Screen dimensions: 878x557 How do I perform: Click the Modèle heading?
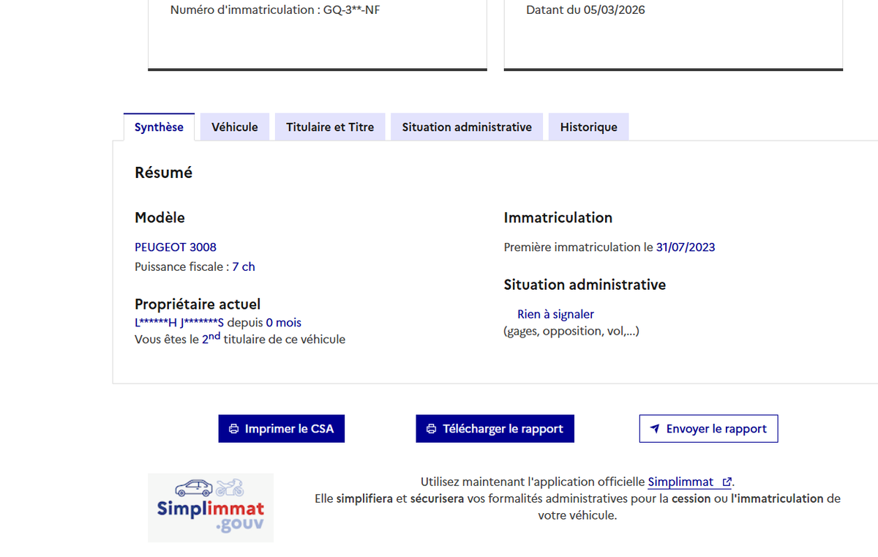160,217
